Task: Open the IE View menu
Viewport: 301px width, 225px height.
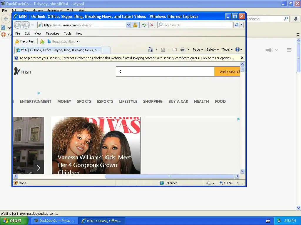Action: (38, 33)
